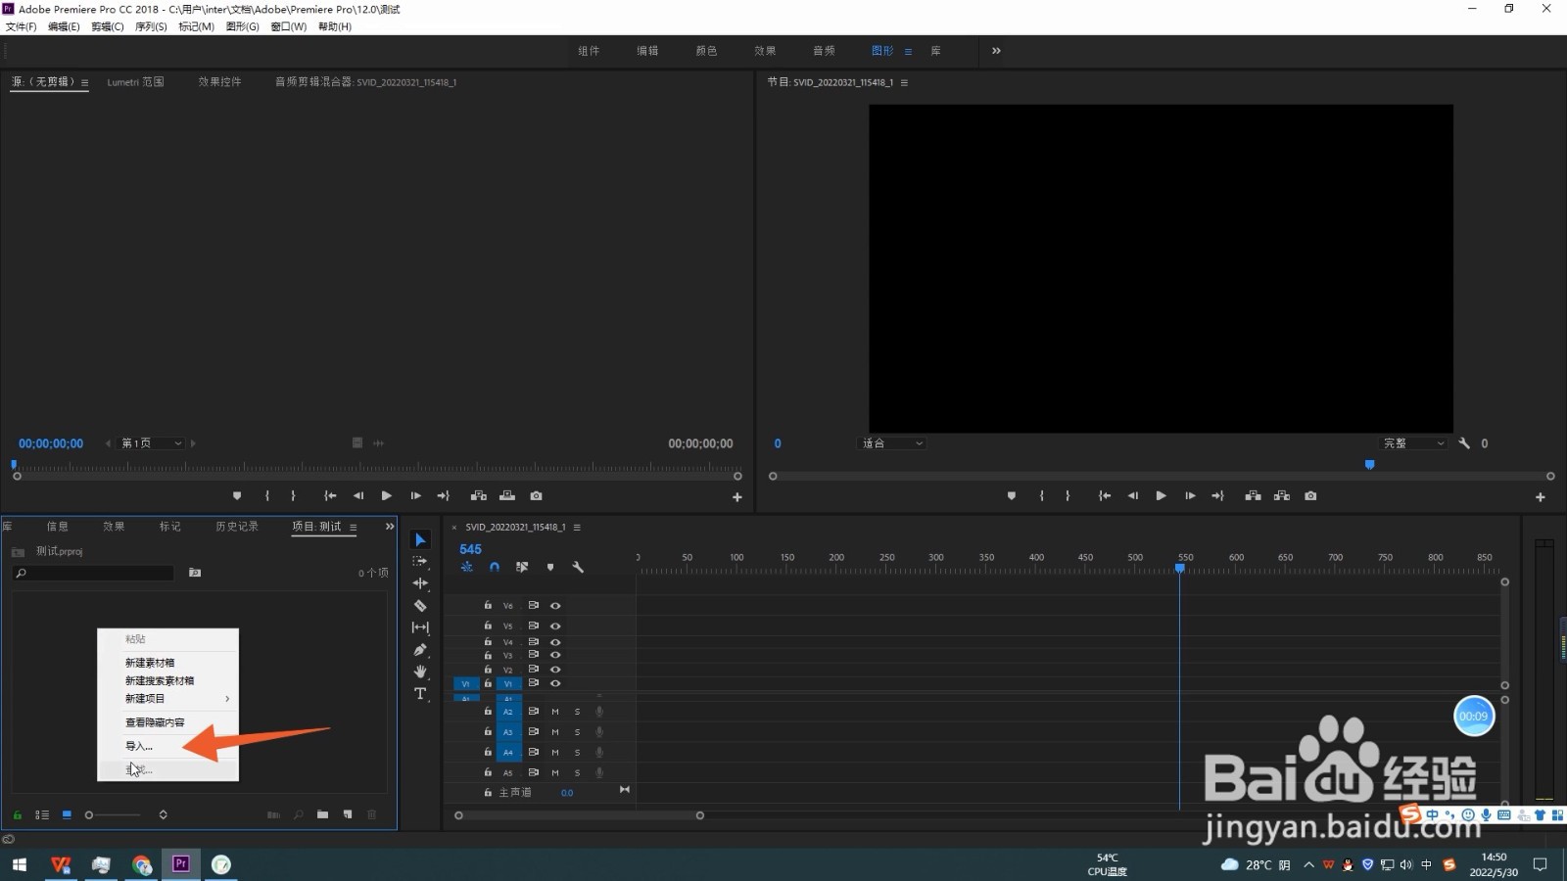Open the Lumetri 范围 panel tab
The height and width of the screenshot is (881, 1567).
[x=135, y=82]
